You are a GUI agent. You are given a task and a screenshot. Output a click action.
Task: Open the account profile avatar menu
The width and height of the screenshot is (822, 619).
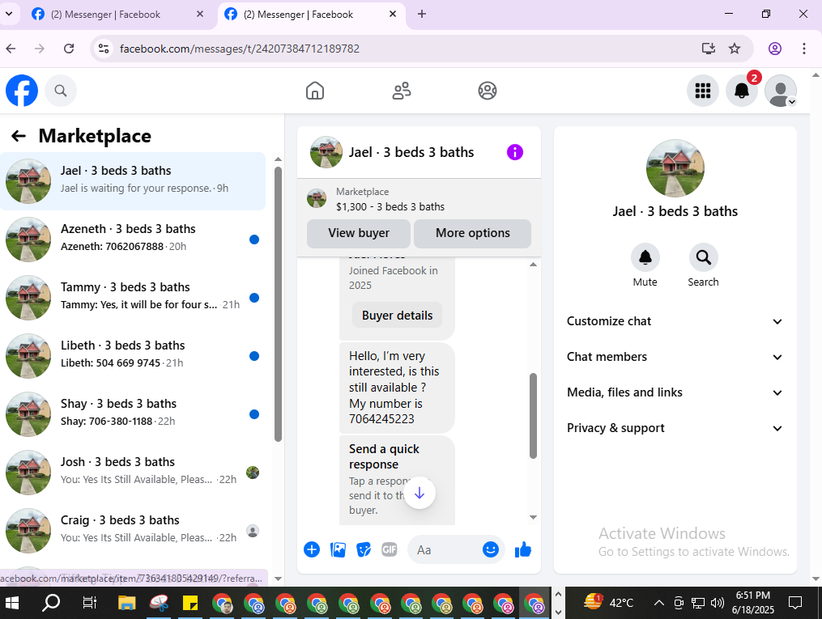(x=781, y=91)
